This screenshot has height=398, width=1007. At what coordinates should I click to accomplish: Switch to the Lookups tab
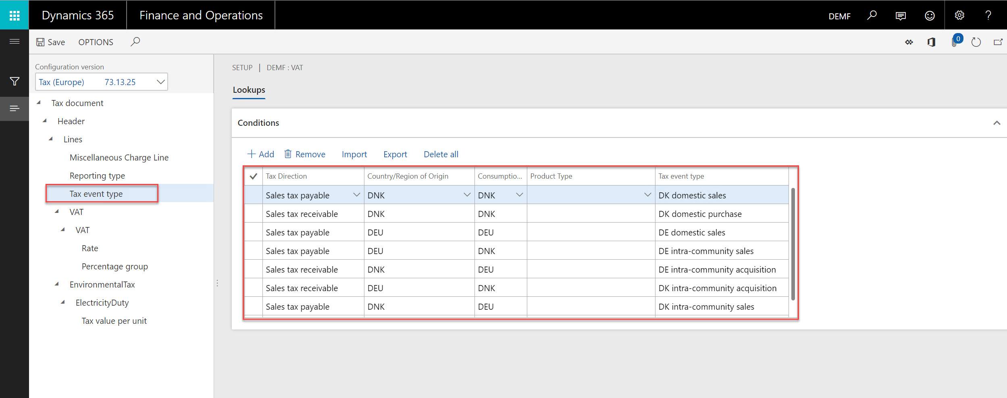[248, 90]
